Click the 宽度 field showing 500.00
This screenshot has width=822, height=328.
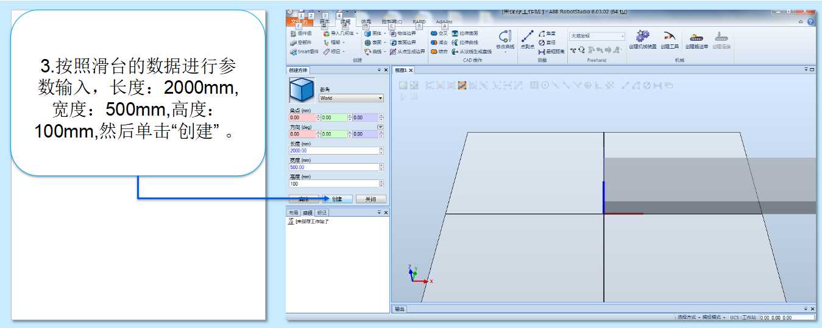(334, 167)
